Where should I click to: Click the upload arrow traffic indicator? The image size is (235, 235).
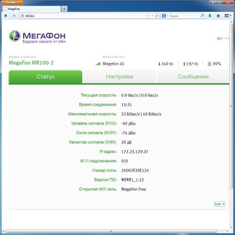coord(184,64)
